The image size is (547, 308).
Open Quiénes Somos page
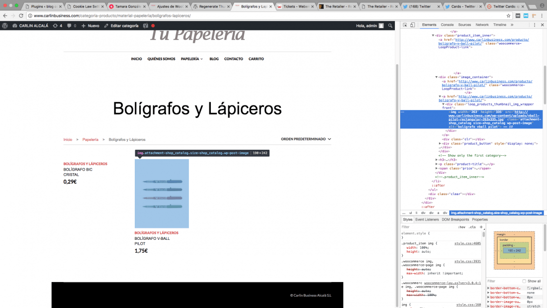tap(161, 59)
